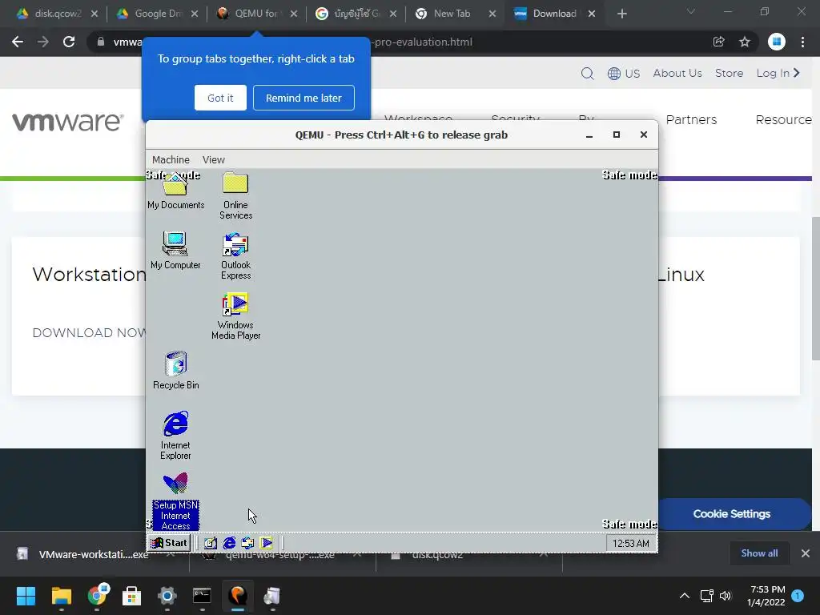Click the QEMU taskbar icon
The height and width of the screenshot is (615, 820).
tap(237, 596)
